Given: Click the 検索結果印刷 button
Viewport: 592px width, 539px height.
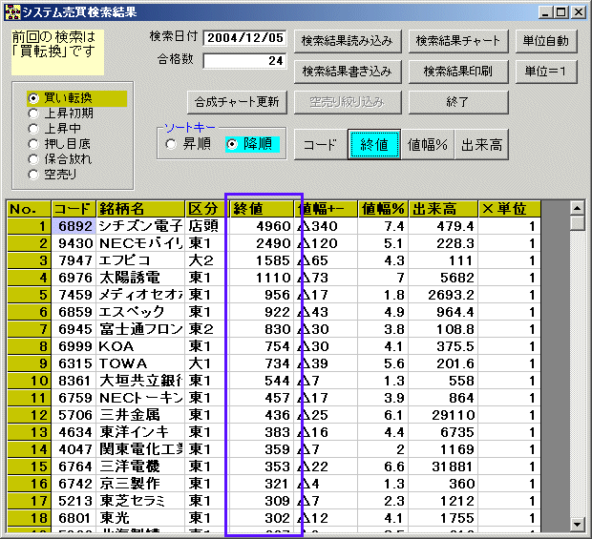Looking at the screenshot, I should (x=458, y=72).
